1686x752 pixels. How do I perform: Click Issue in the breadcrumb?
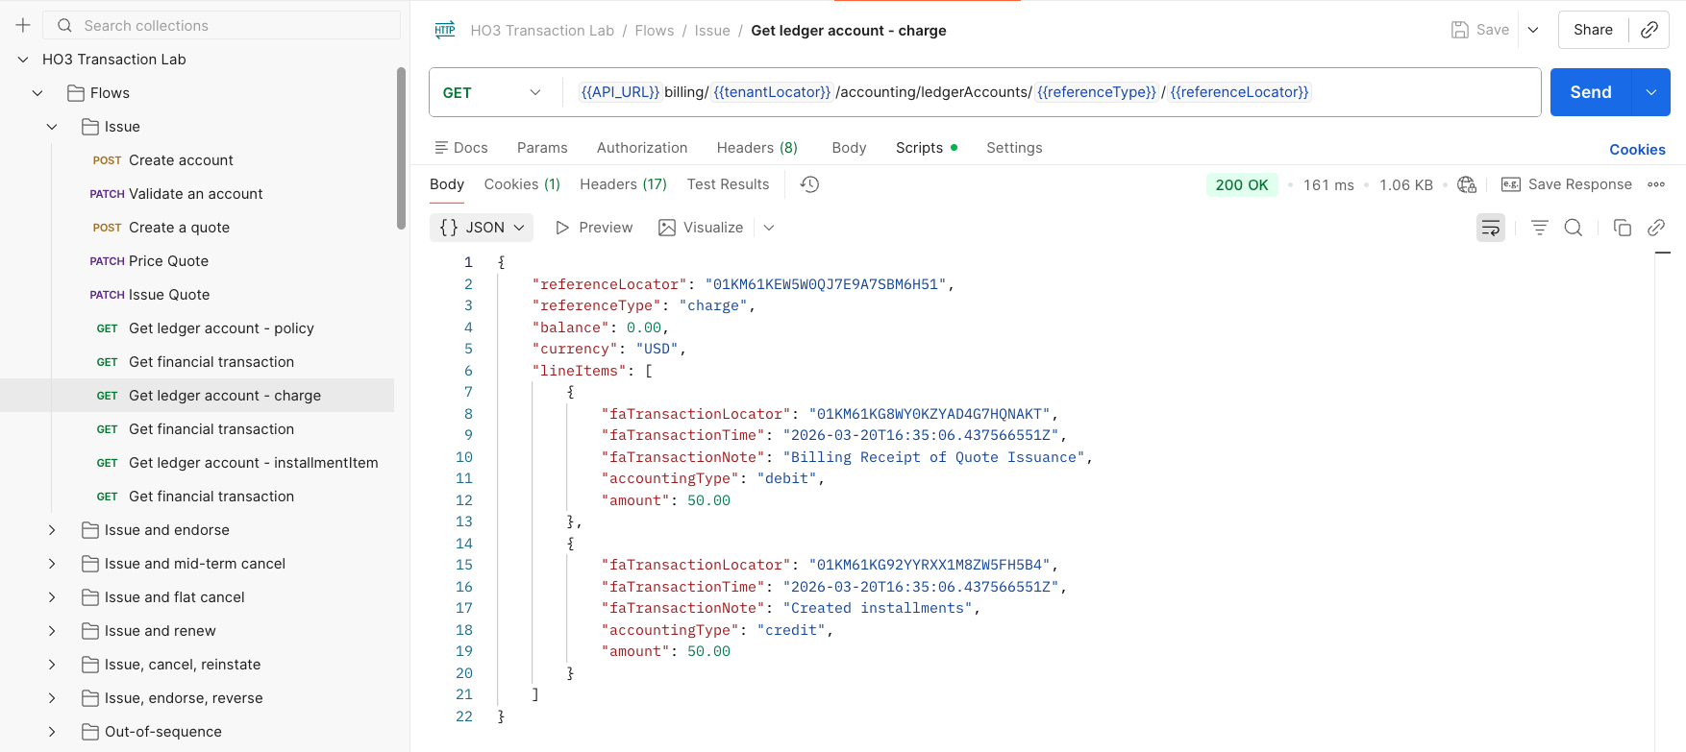pos(712,31)
